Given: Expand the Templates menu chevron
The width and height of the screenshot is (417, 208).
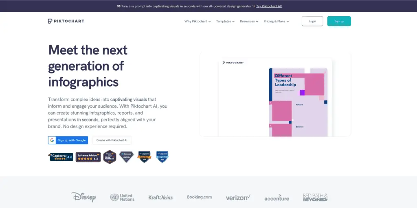Looking at the screenshot, I should (233, 22).
